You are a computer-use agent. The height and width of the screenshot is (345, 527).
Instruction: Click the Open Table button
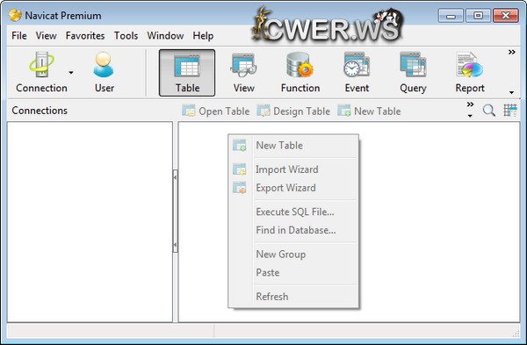(216, 111)
